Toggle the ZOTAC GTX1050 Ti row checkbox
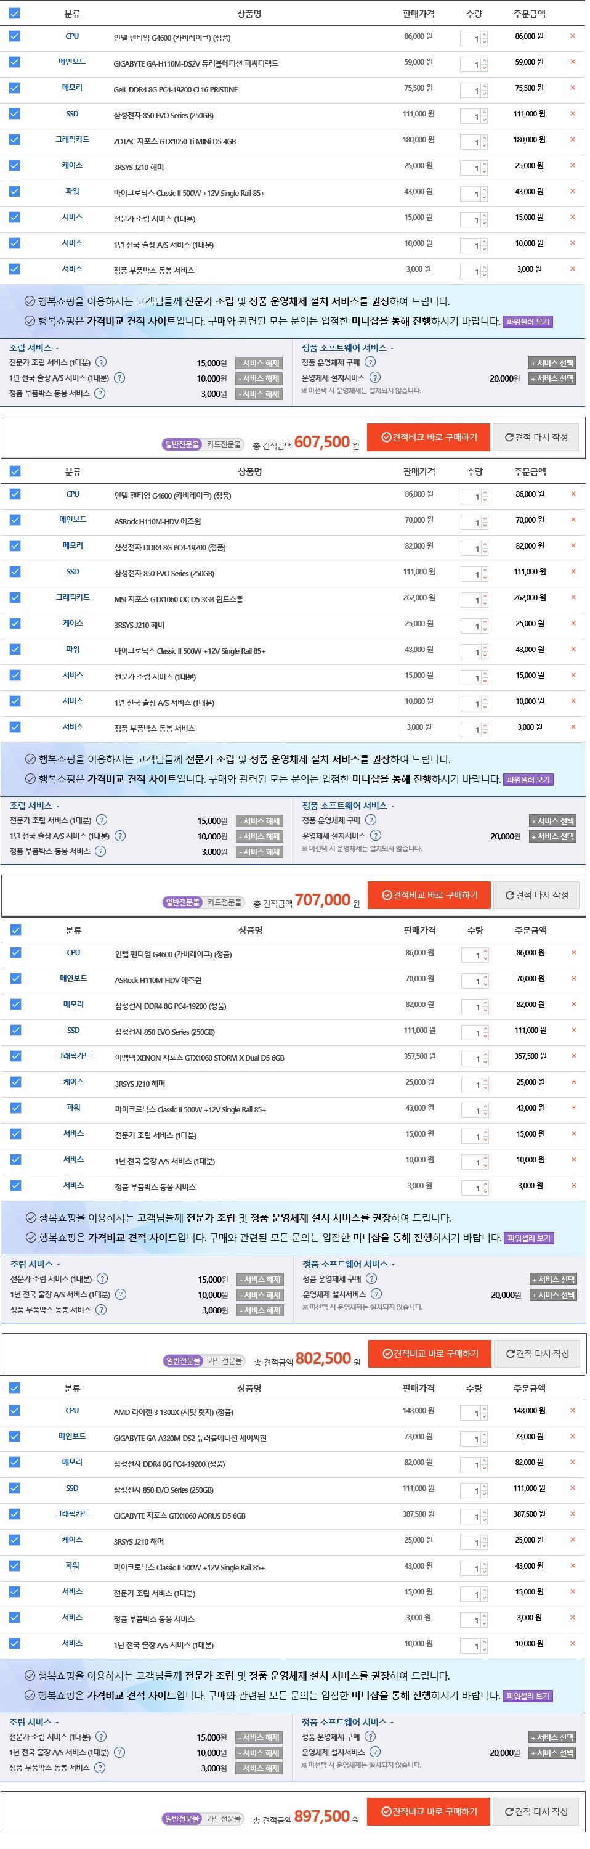This screenshot has width=590, height=1849. (14, 139)
